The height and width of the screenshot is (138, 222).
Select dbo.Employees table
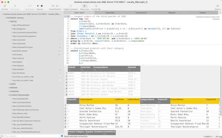(19, 44)
